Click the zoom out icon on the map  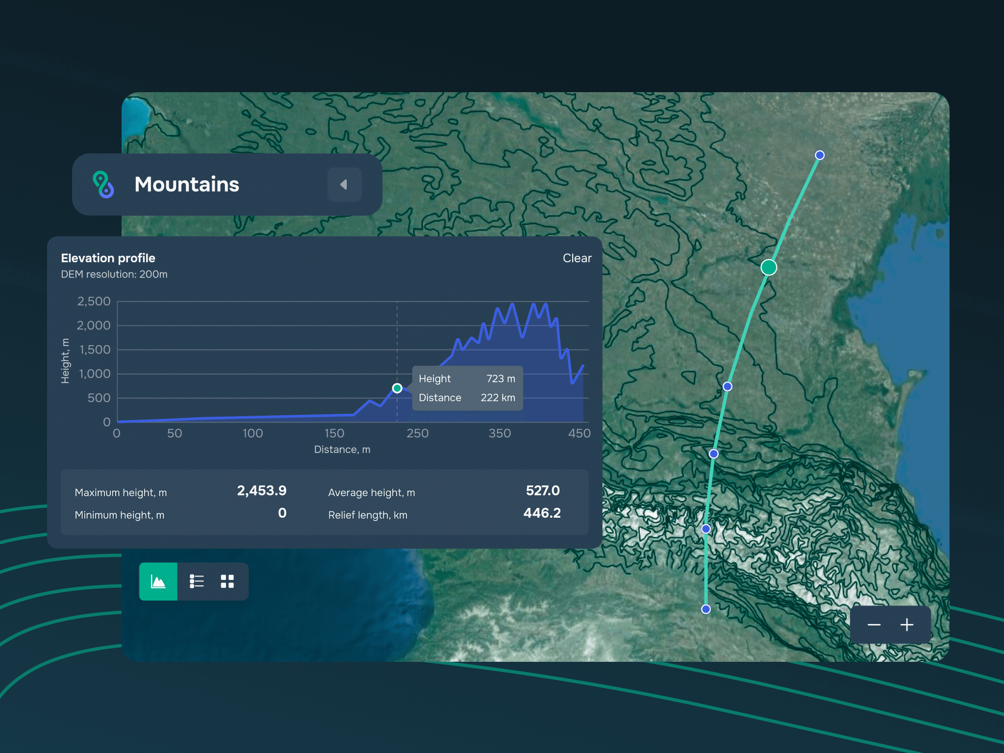pyautogui.click(x=874, y=625)
